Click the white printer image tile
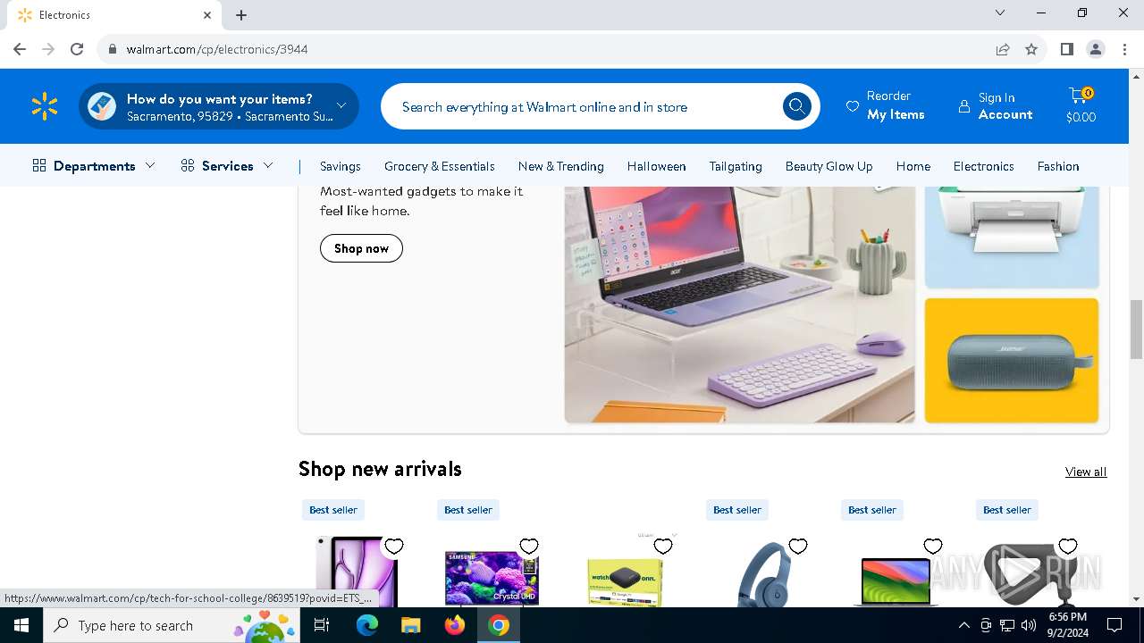The image size is (1144, 643). [1012, 238]
